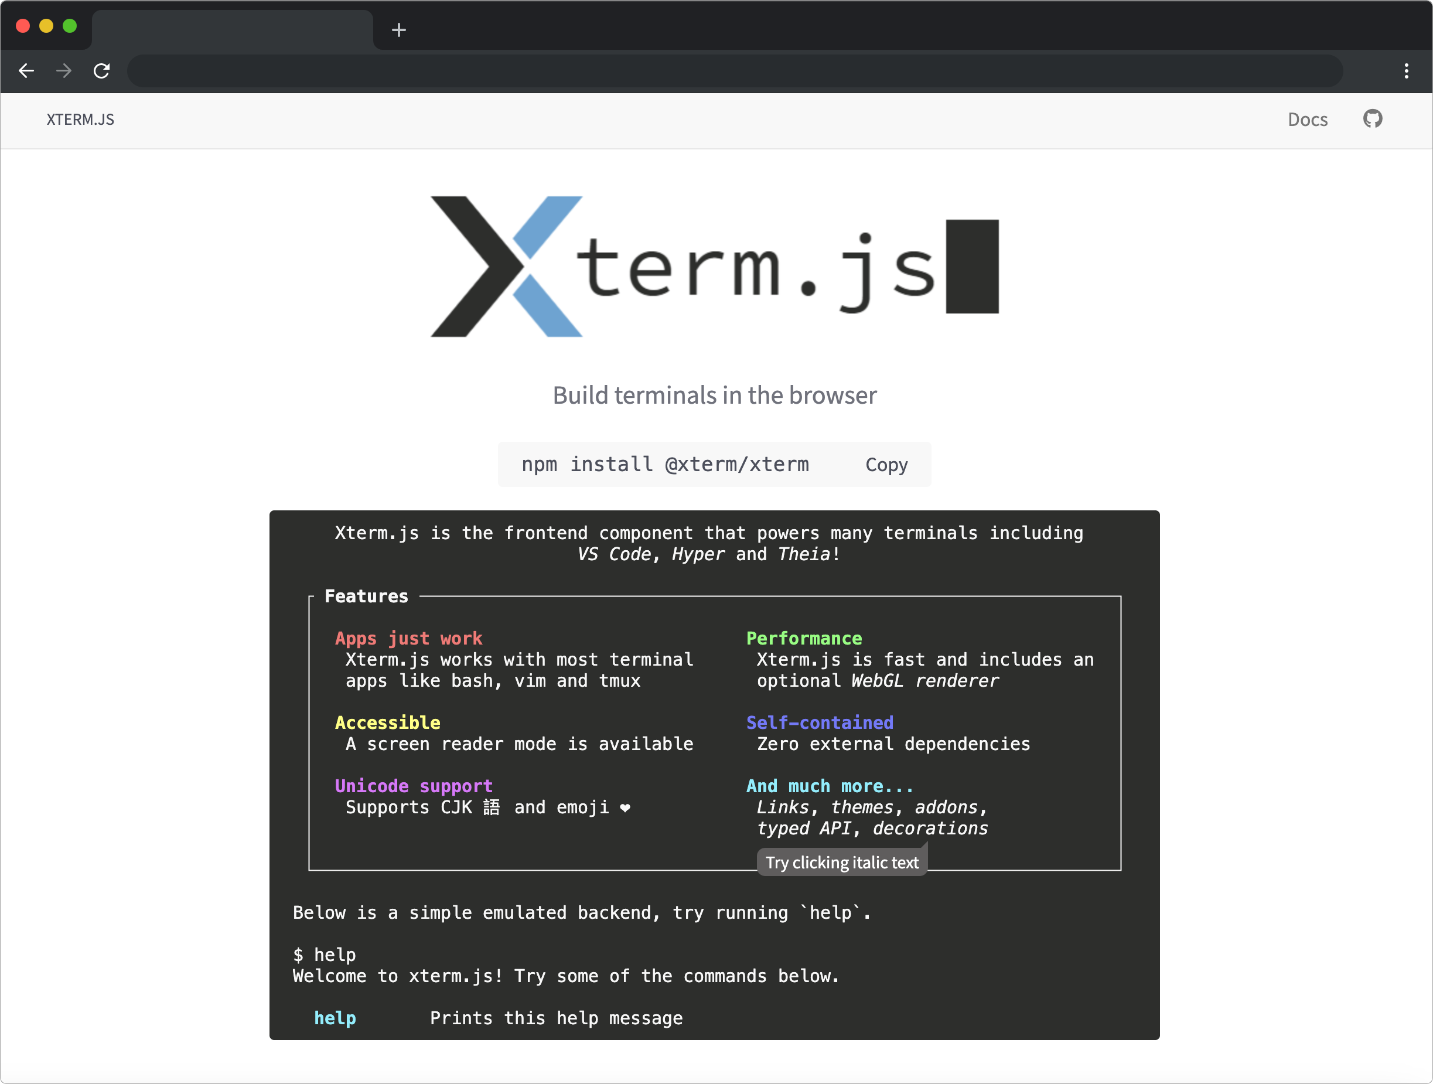Viewport: 1433px width, 1084px height.
Task: Click the red close window button
Action: point(23,26)
